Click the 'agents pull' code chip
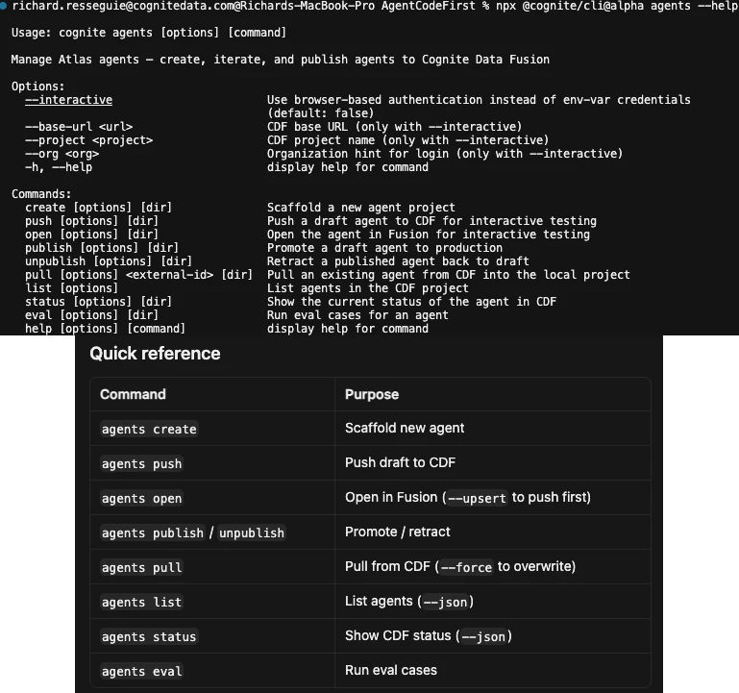 (142, 568)
